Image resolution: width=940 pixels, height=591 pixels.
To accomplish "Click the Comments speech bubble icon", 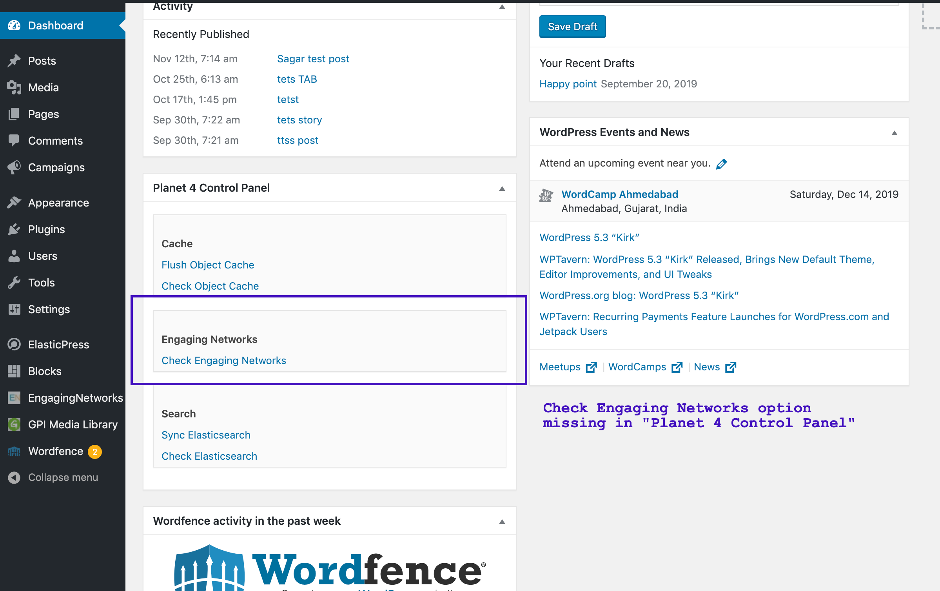I will click(14, 141).
